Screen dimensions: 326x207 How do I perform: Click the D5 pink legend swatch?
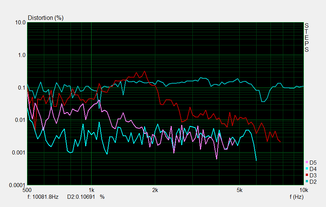[307, 162]
